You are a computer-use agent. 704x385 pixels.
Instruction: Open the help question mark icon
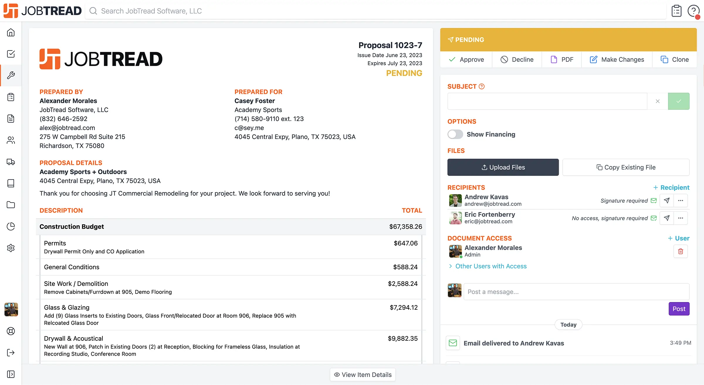[x=693, y=11]
